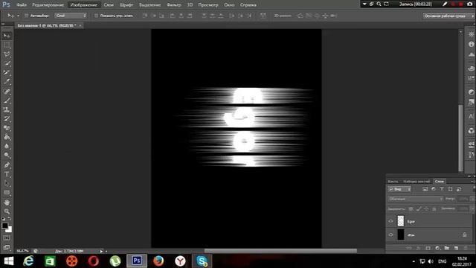
Task: Select the Zoom tool in toolbox
Action: coord(7,211)
